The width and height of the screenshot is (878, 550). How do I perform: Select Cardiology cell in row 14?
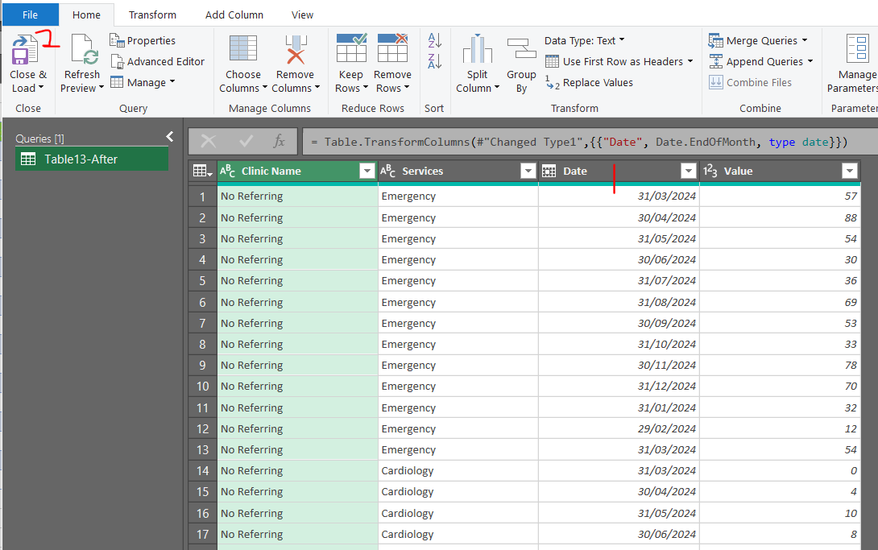coord(458,470)
